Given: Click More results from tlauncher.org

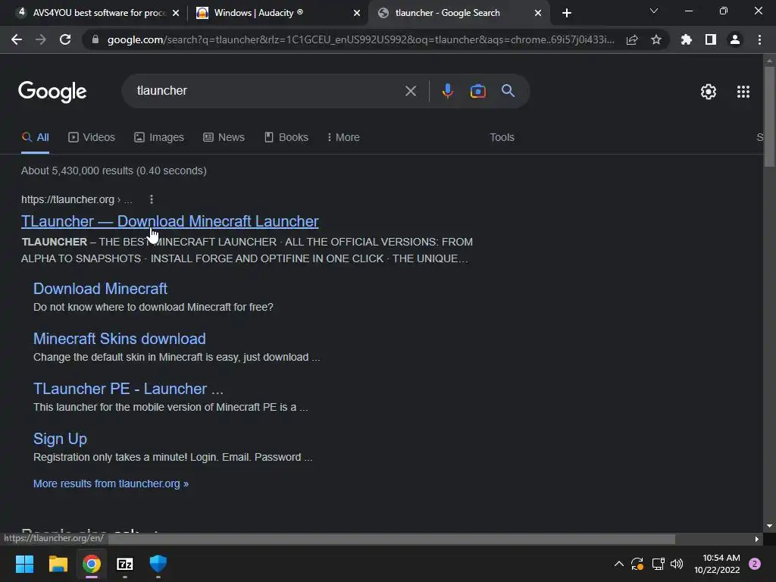Looking at the screenshot, I should point(111,483).
